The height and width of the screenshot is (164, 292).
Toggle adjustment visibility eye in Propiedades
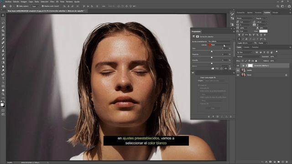[226, 68]
